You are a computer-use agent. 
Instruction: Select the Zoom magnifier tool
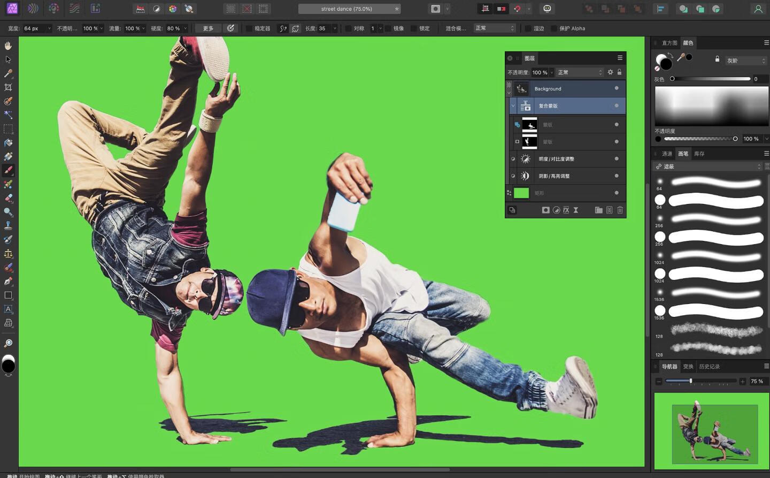(8, 343)
